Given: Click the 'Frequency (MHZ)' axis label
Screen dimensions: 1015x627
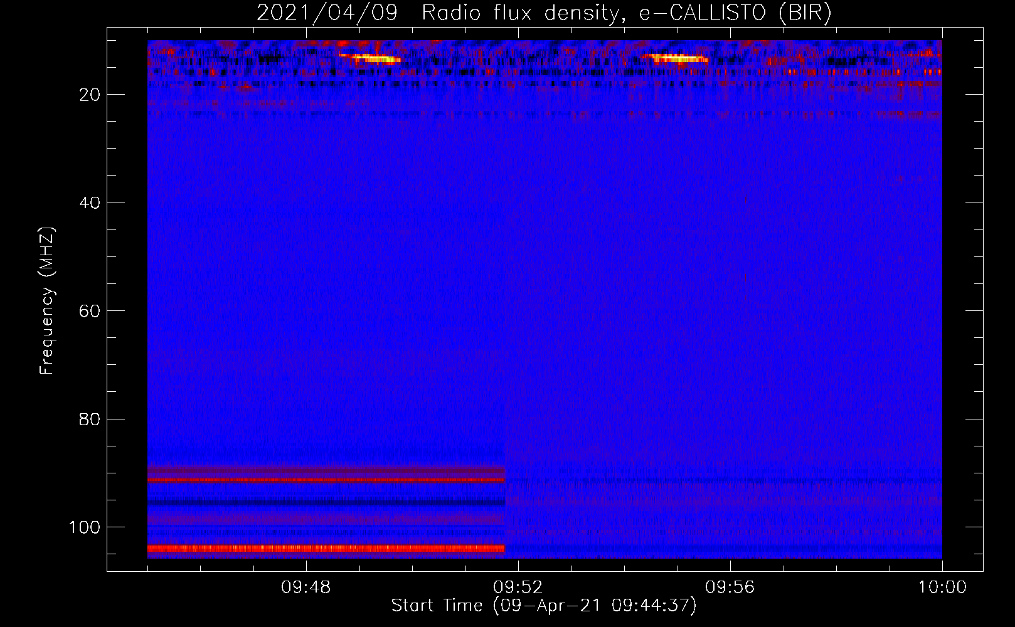Looking at the screenshot, I should tap(47, 301).
